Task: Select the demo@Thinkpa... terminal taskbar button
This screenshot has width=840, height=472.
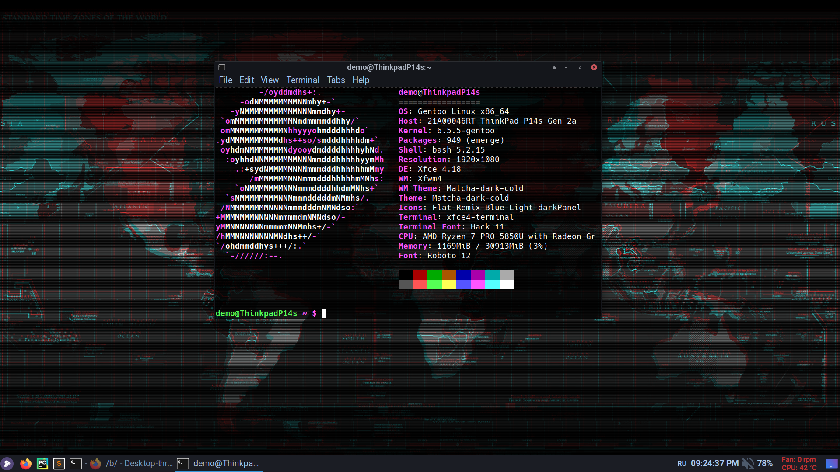Action: click(x=219, y=463)
